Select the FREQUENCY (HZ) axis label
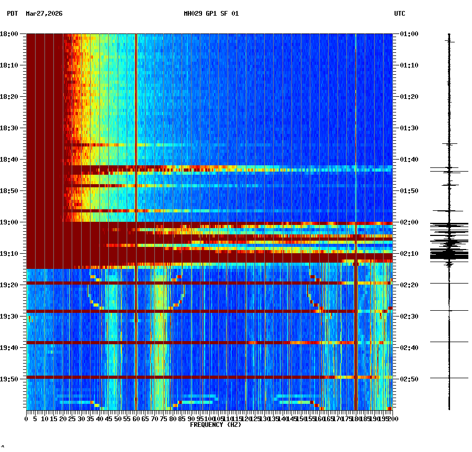 tap(216, 425)
